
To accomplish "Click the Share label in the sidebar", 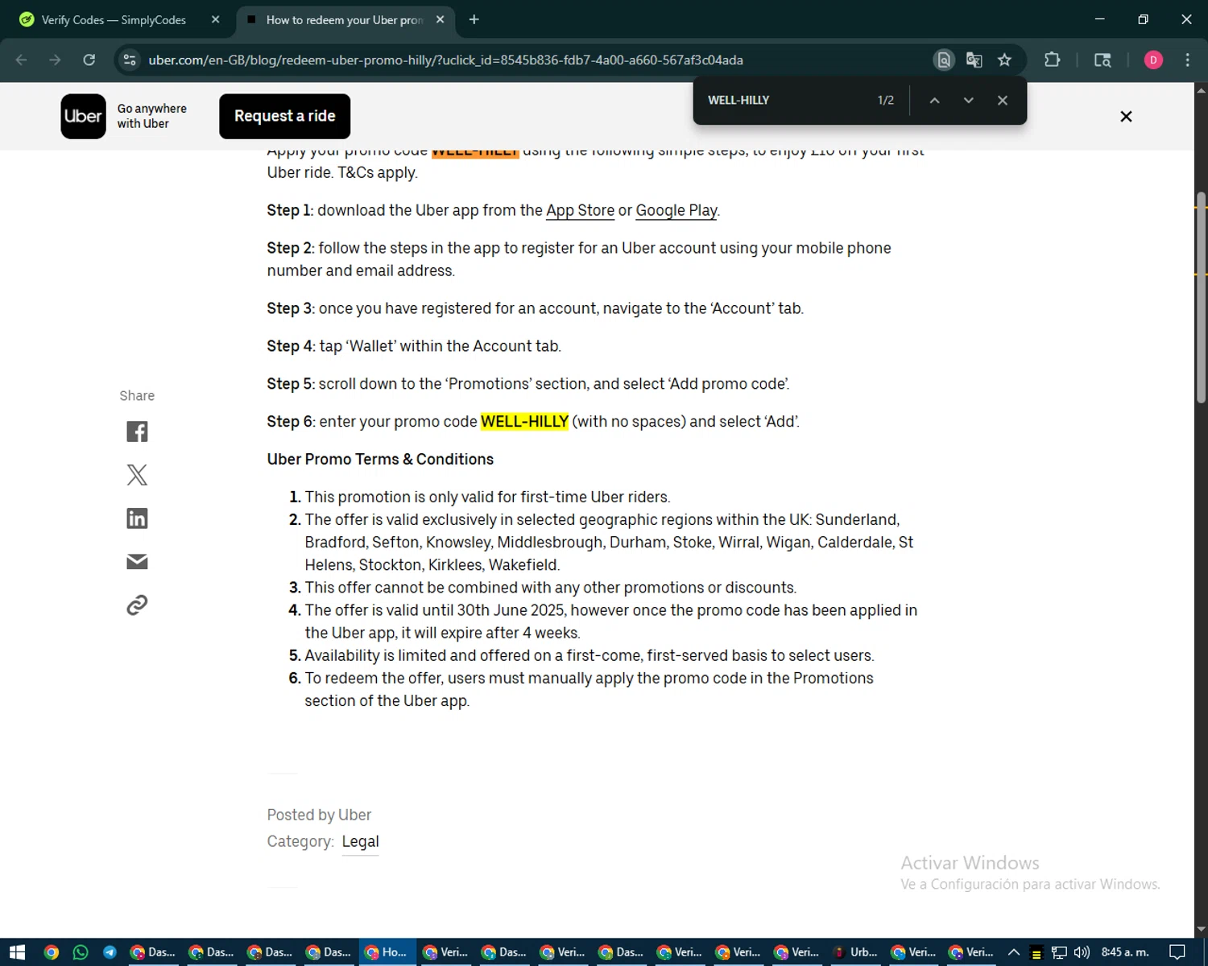I will click(x=137, y=395).
